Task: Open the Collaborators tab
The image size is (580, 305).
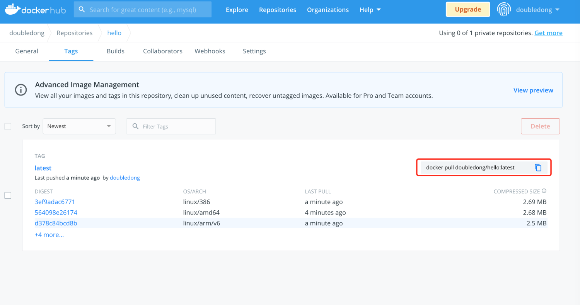Action: (x=163, y=51)
